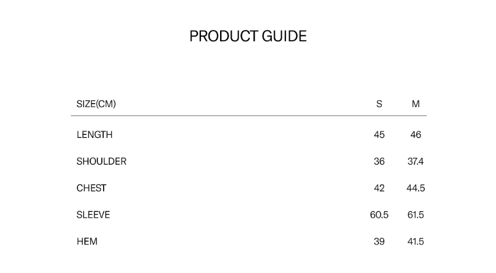Click the SLEEVE value 61.5

pyautogui.click(x=416, y=215)
